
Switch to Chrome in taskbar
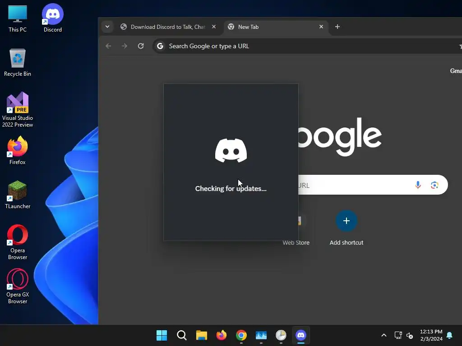pyautogui.click(x=241, y=335)
